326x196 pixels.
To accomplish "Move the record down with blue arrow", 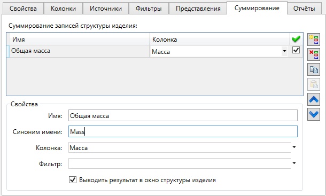I will [x=314, y=114].
